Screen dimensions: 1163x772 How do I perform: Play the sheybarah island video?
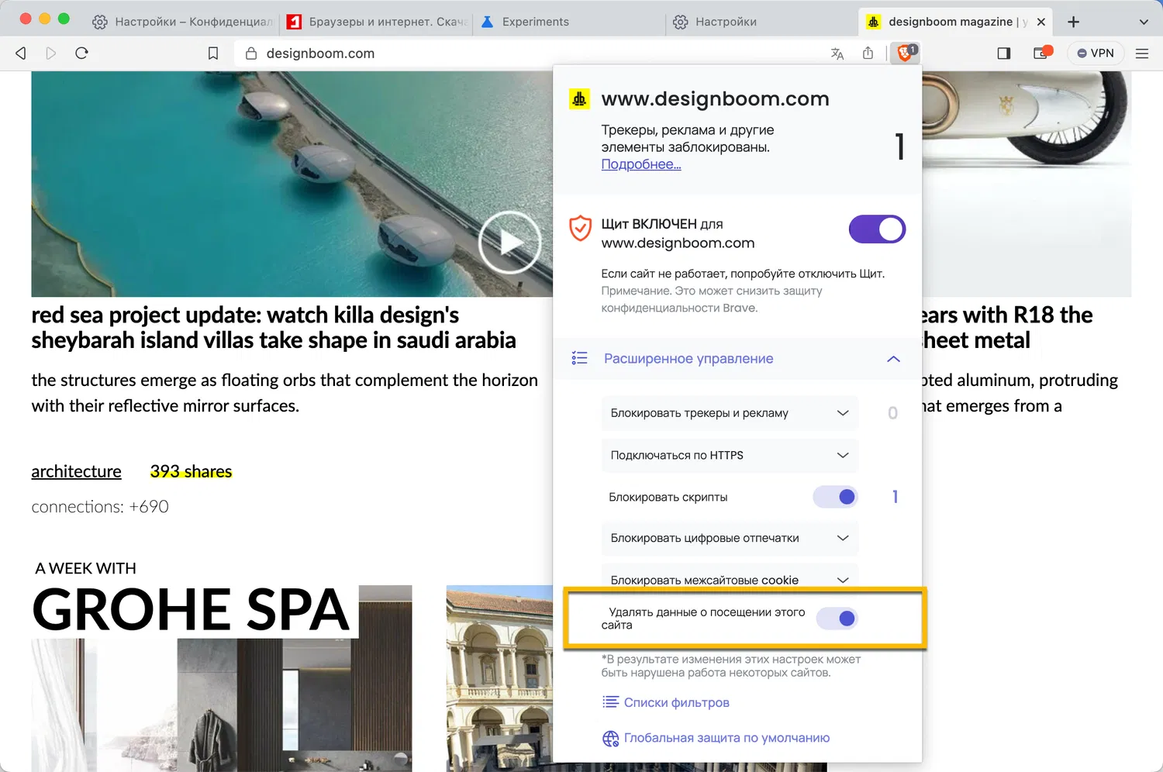point(509,243)
